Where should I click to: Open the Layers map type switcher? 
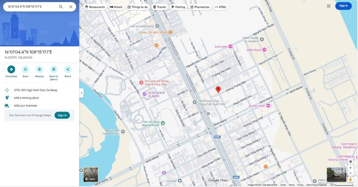point(91,174)
